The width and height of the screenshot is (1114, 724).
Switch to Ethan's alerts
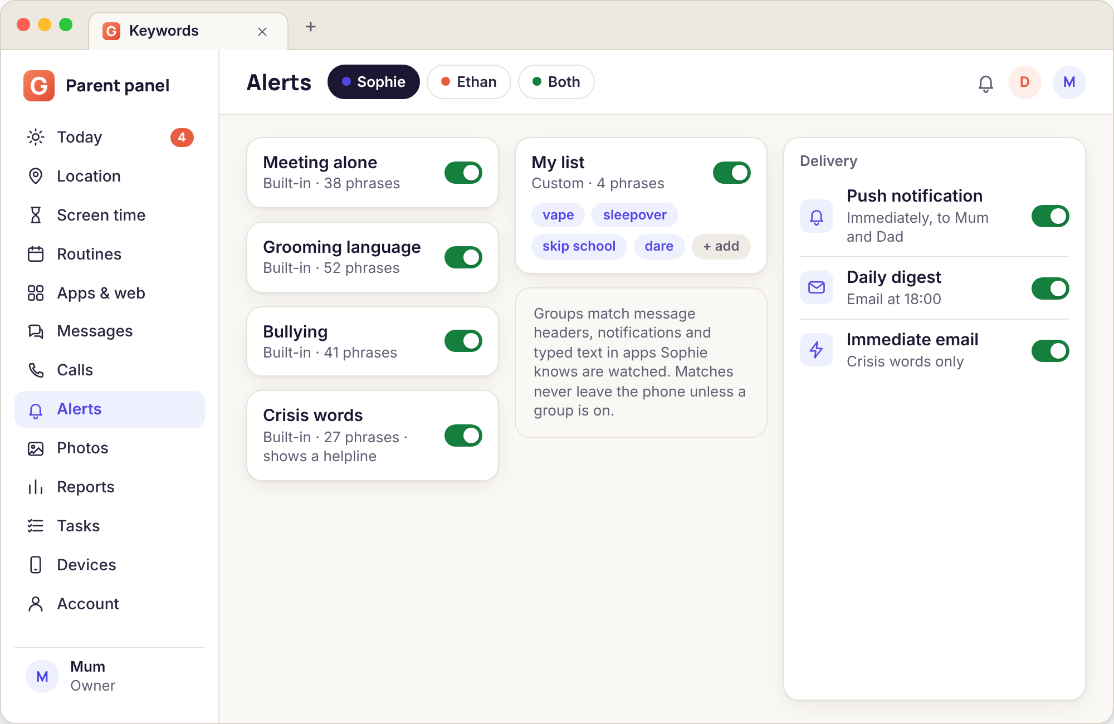[x=469, y=82]
